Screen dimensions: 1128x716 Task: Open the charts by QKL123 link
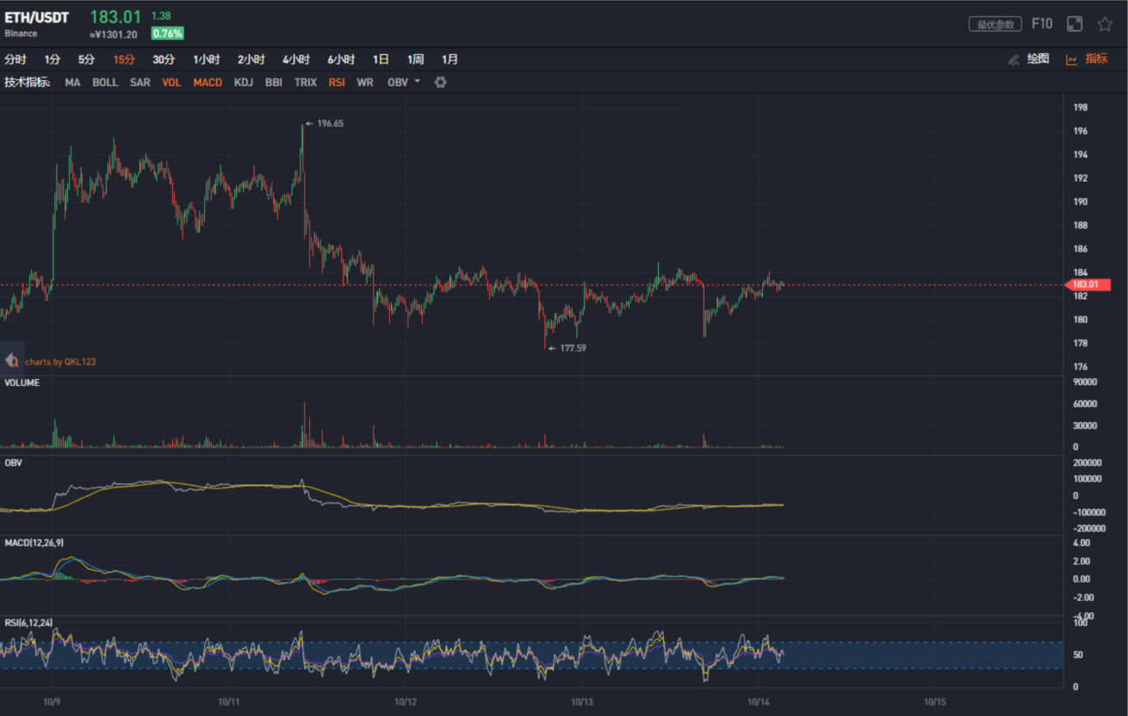[60, 362]
